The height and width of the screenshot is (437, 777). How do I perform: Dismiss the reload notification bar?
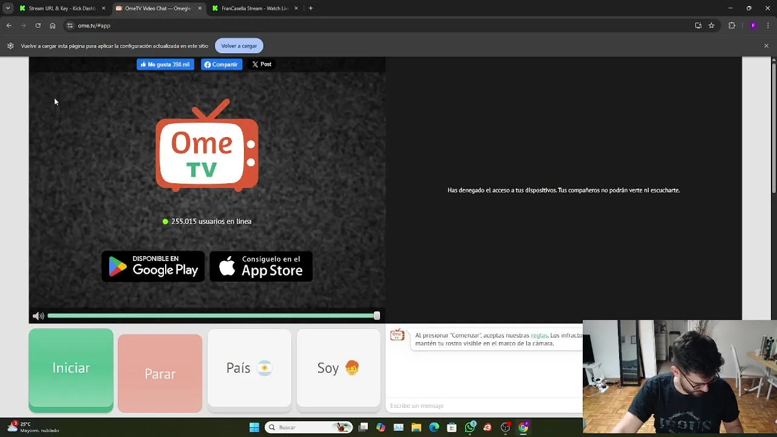(766, 46)
